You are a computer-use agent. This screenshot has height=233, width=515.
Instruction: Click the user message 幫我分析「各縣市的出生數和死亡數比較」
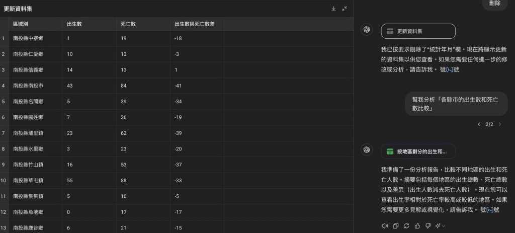point(456,104)
